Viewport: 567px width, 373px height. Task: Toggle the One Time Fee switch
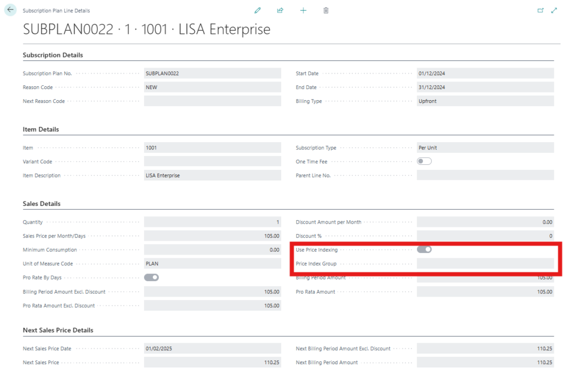424,162
